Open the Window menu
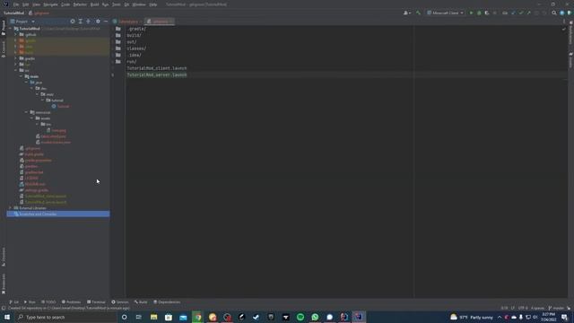574x323 pixels. pos(139,4)
